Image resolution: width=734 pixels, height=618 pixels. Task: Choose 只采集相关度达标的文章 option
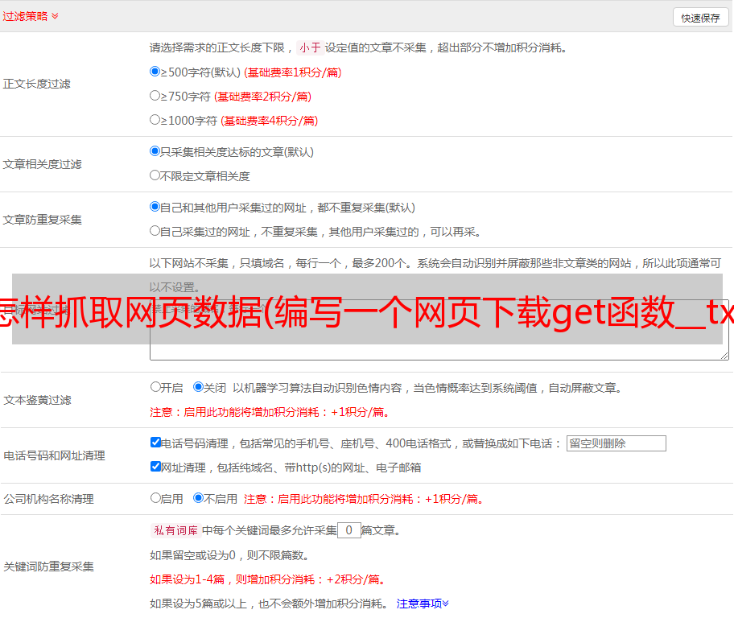[x=155, y=151]
